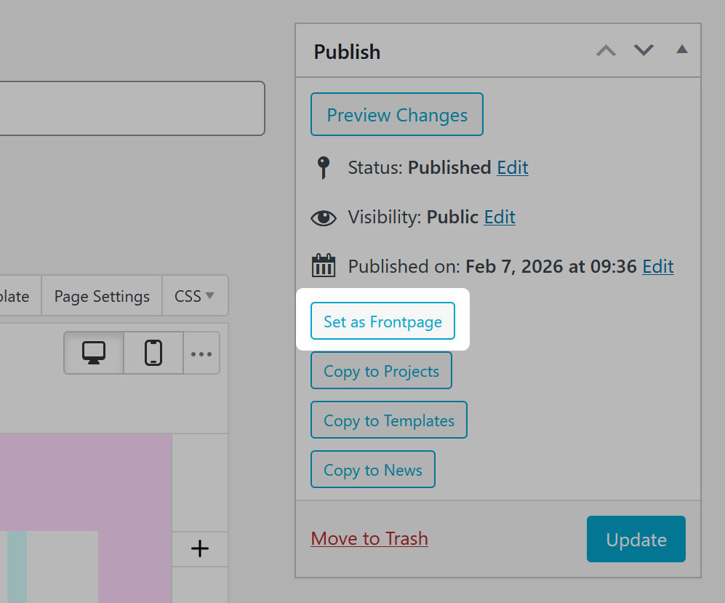
Task: Edit the Published status
Action: [513, 167]
